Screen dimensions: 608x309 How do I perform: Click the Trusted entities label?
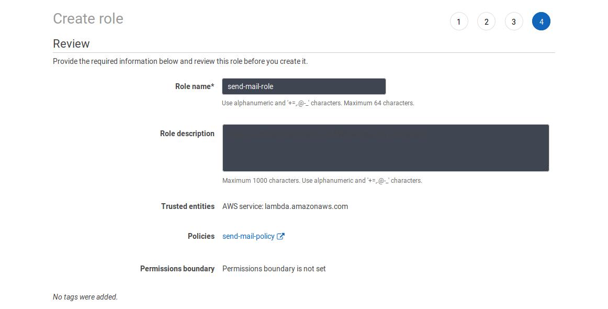click(187, 206)
